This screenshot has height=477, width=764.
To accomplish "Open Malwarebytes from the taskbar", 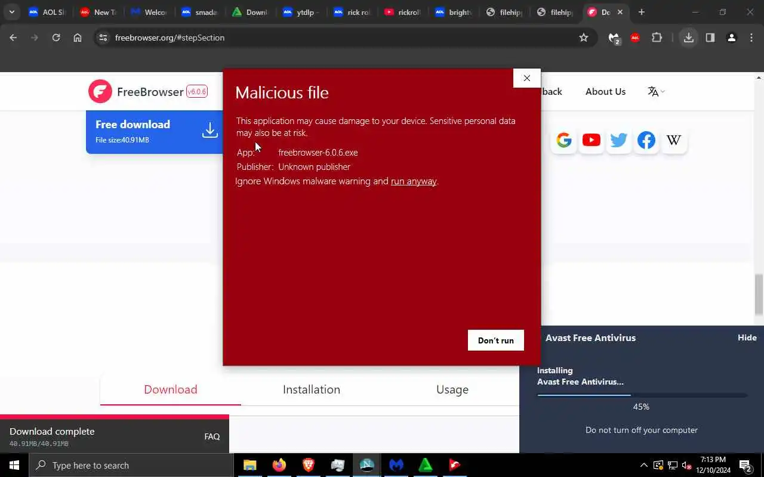I will (396, 465).
